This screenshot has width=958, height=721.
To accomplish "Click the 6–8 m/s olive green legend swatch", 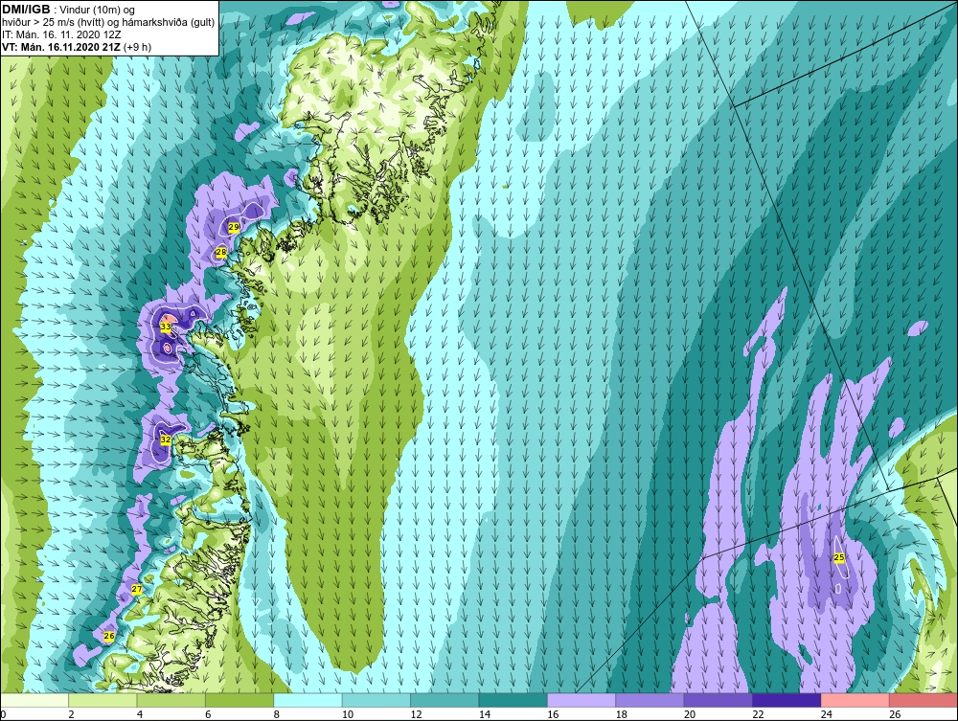I will click(x=239, y=700).
